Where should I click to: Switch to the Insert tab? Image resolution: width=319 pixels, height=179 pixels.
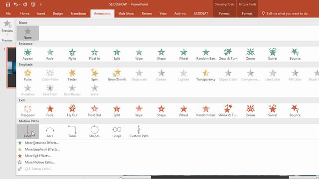tap(41, 13)
